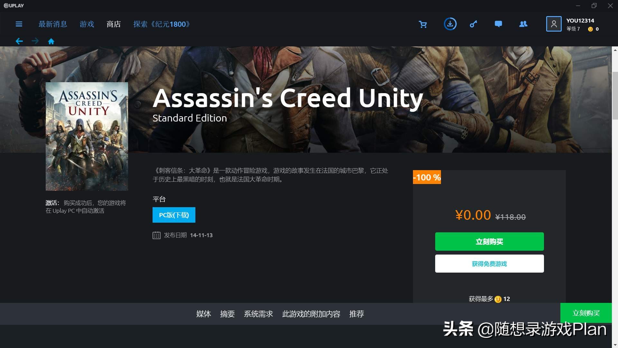Select the PC版(下载) platform option

(x=174, y=215)
